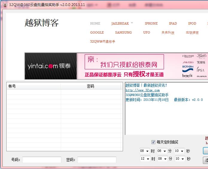Click the 添 button at bottom right
The image size is (208, 169).
coord(206,160)
